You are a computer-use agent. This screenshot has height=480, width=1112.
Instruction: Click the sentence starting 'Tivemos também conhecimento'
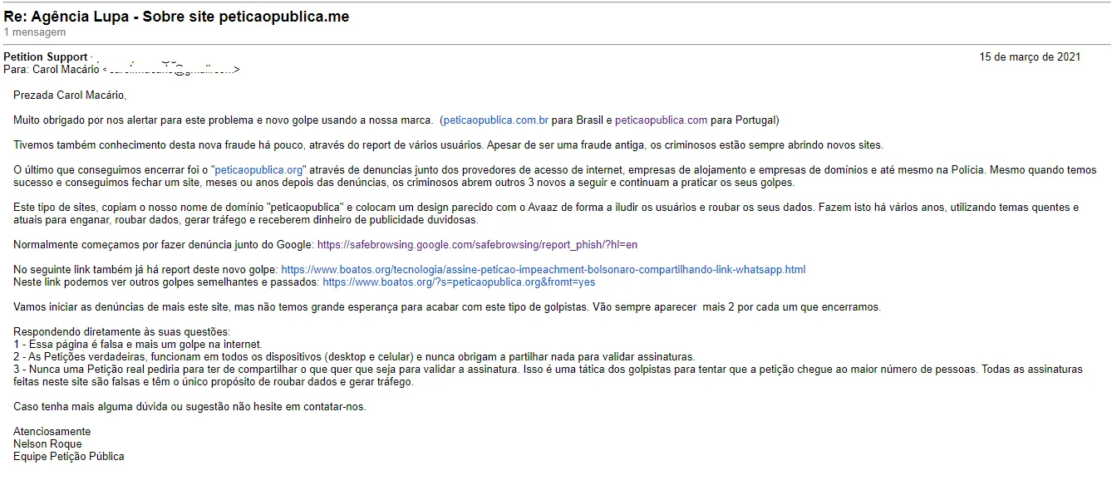(x=448, y=145)
